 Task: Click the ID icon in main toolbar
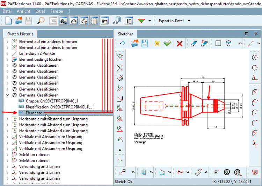coord(129,21)
